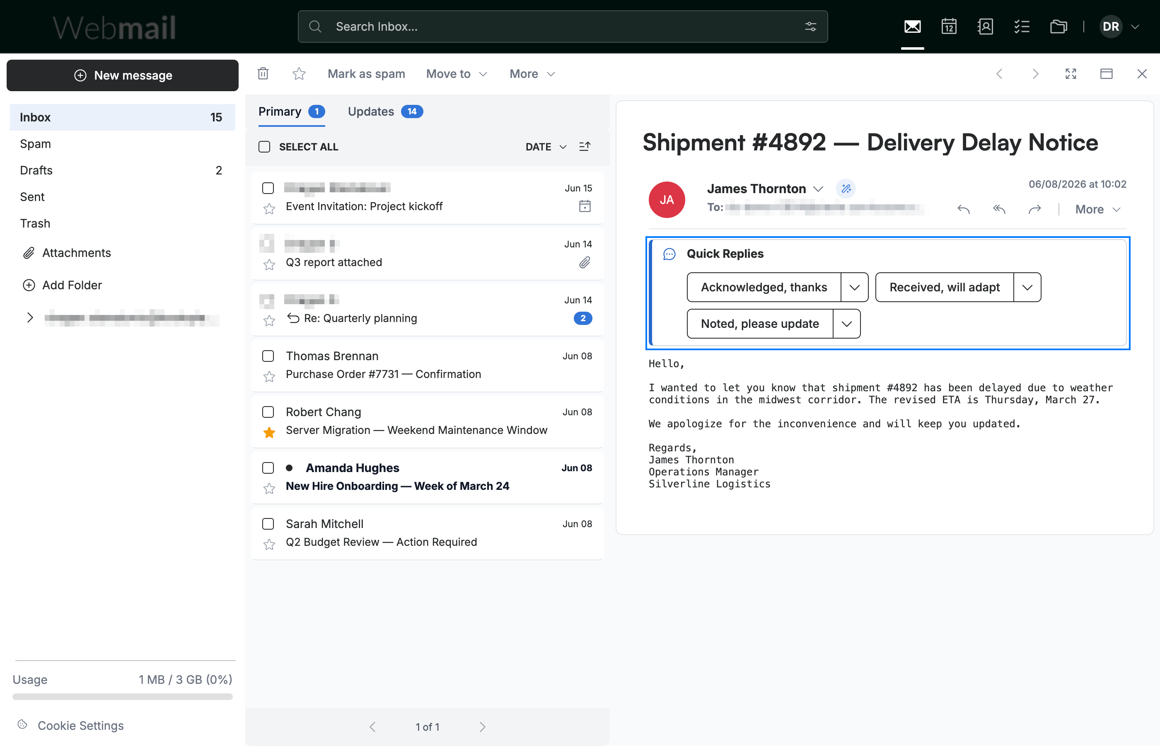The width and height of the screenshot is (1160, 746).
Task: Star the Amanda Hughes email
Action: coord(269,488)
